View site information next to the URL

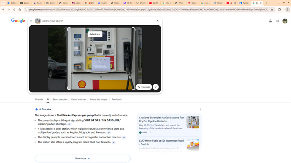tap(26, 9)
